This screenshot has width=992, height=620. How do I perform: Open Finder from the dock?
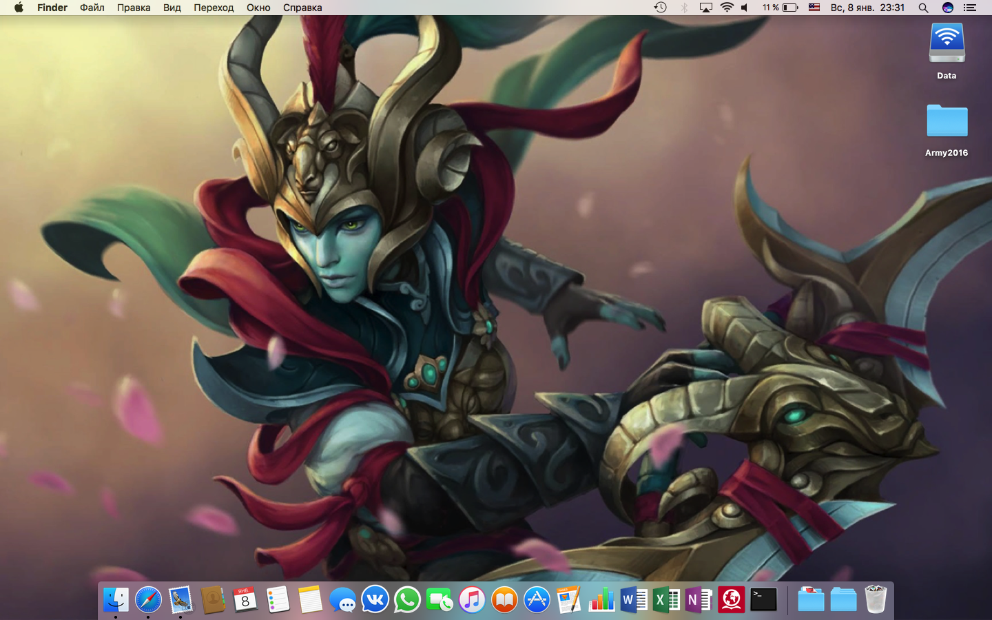116,600
